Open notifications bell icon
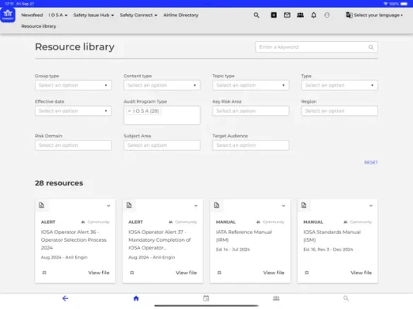Image resolution: width=413 pixels, height=309 pixels. pos(313,15)
